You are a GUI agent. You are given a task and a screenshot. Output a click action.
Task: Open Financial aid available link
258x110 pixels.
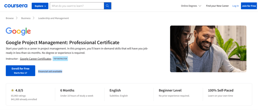50,71
